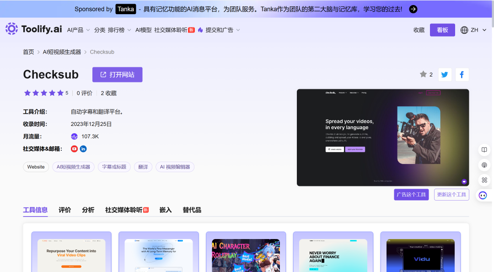494x272 pixels.
Task: Expand the 提交和广告 dropdown
Action: tap(223, 30)
